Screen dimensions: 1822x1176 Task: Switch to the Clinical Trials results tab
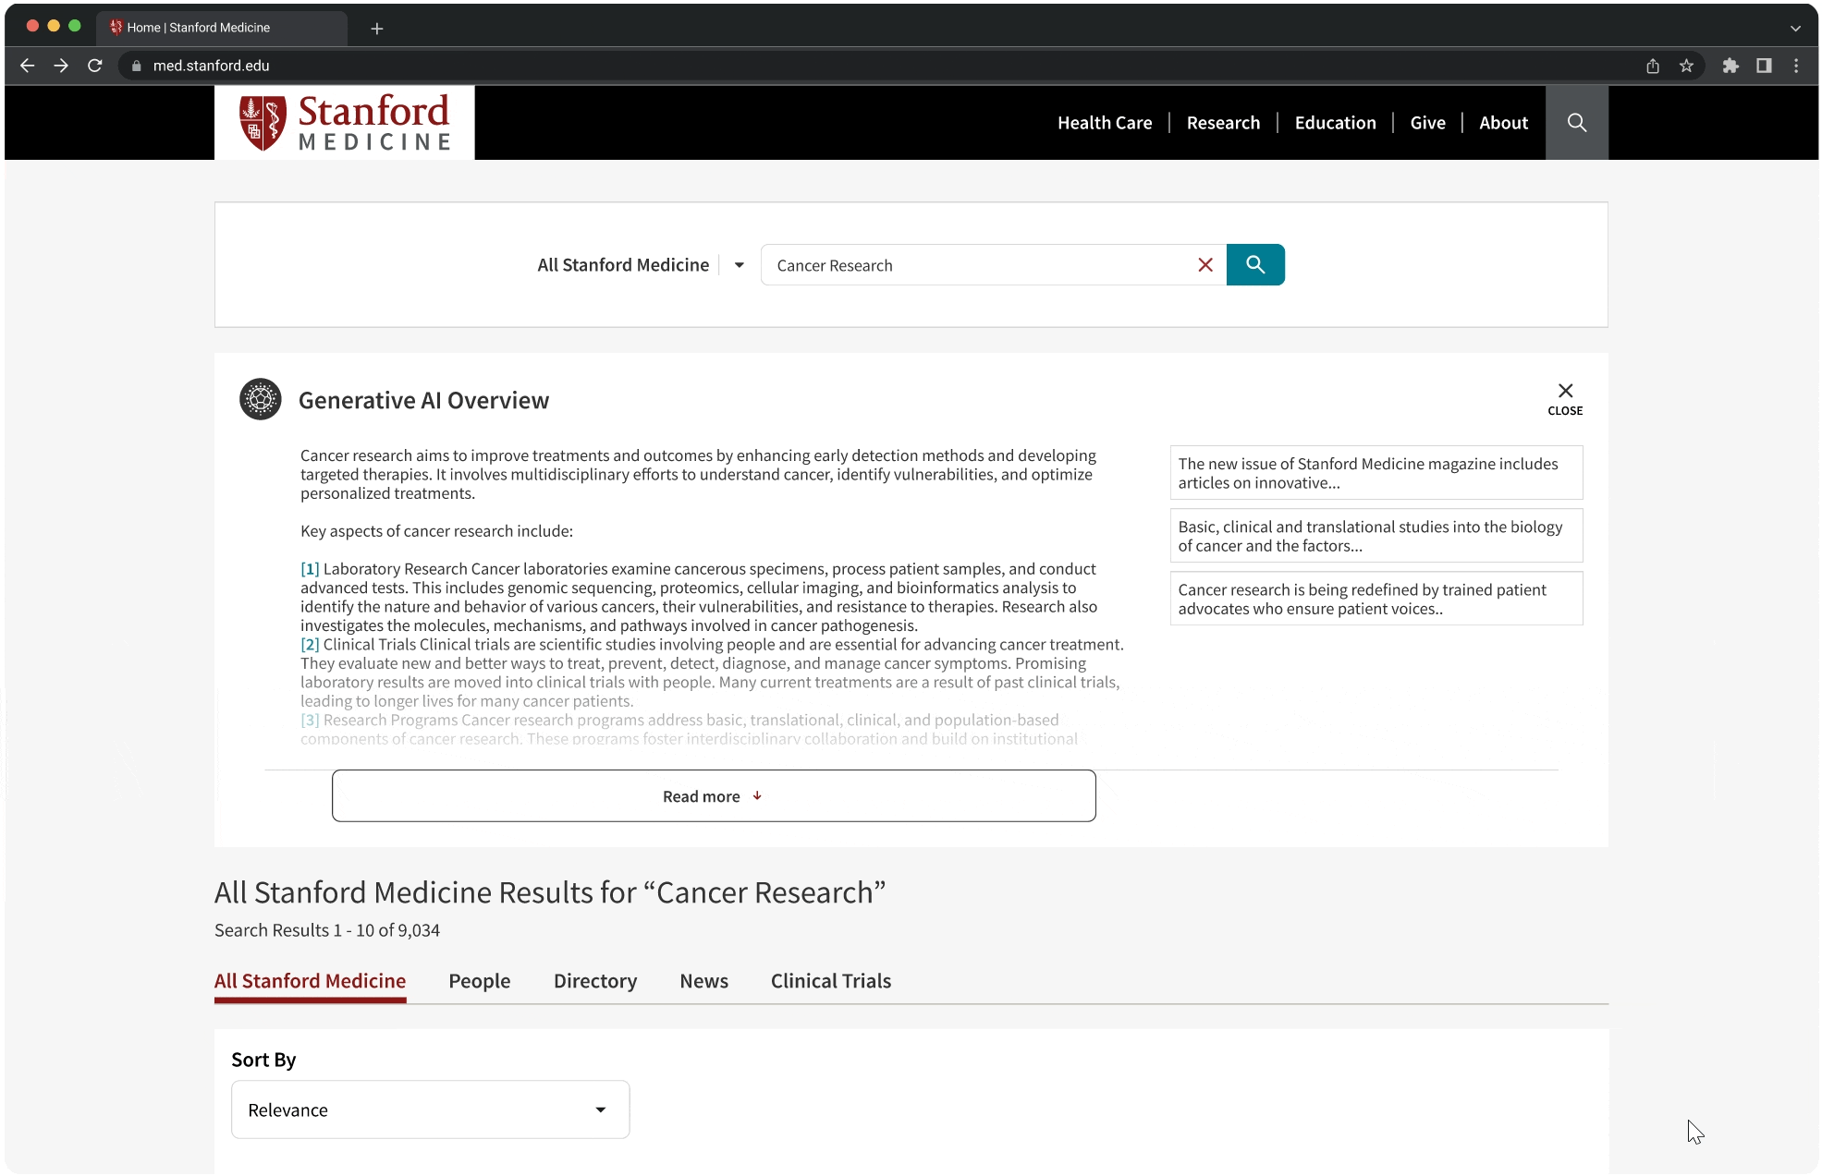coord(831,981)
